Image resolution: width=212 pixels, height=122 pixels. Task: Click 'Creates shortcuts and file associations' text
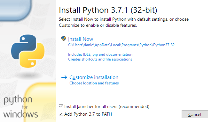coord(100,59)
